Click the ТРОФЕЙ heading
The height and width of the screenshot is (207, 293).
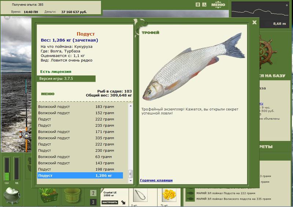(151, 33)
